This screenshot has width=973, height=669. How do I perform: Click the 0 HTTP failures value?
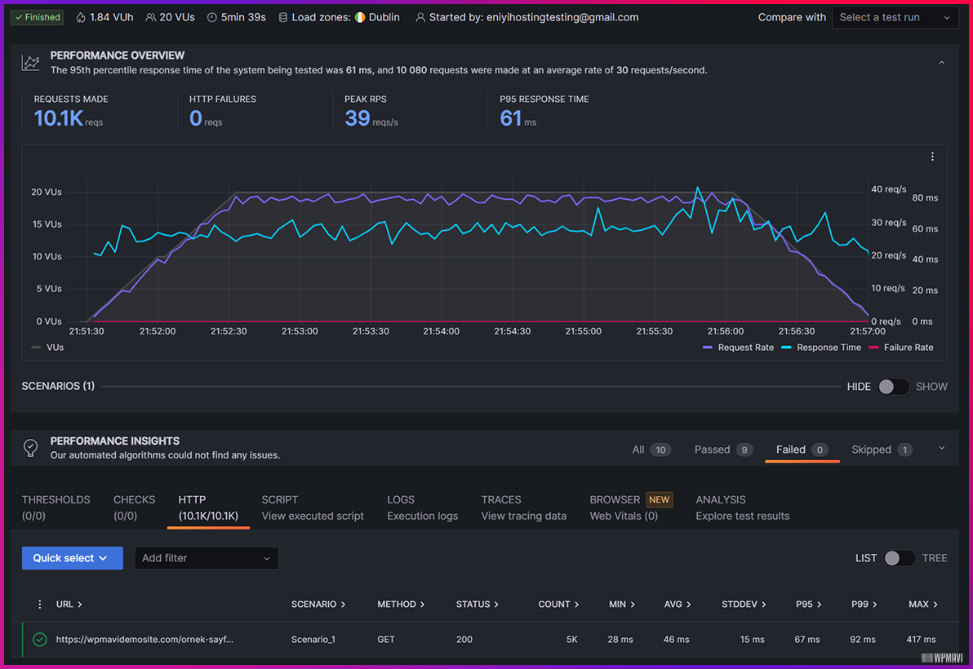pyautogui.click(x=195, y=117)
